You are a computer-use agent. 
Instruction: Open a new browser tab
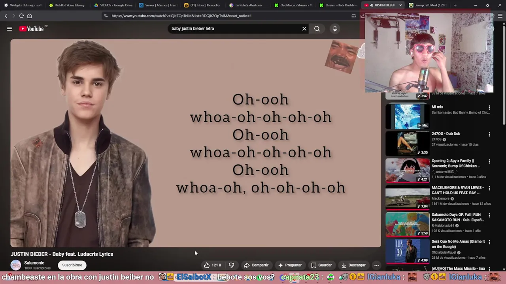click(455, 5)
